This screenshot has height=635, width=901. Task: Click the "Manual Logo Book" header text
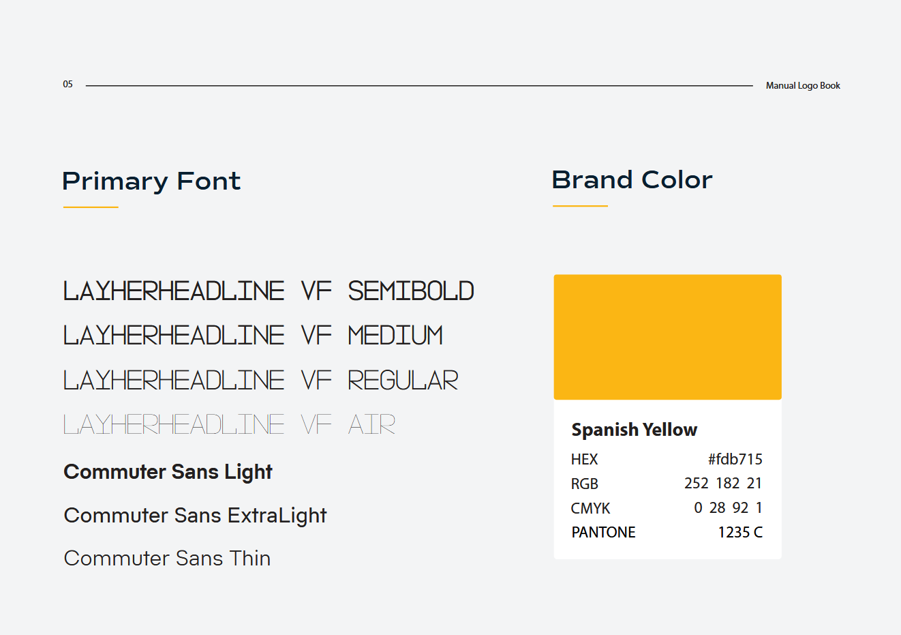(803, 86)
